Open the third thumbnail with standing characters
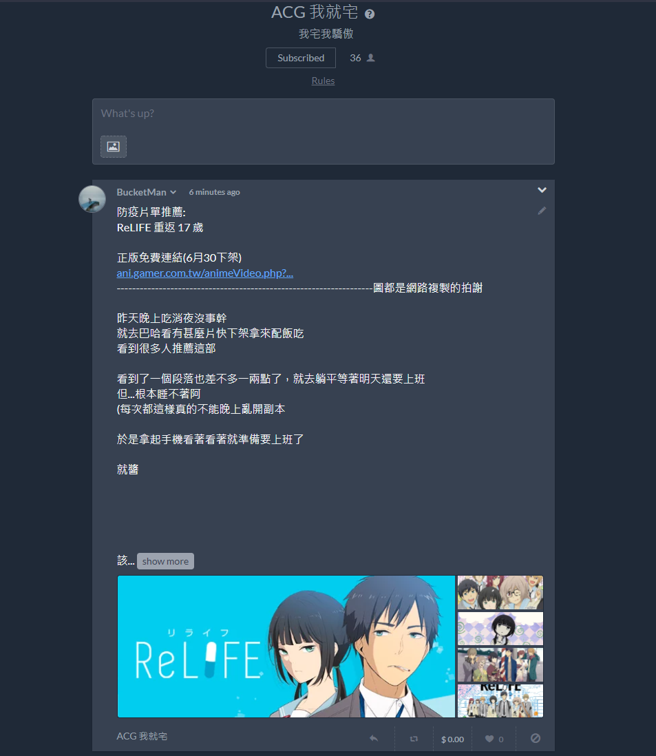This screenshot has width=656, height=756. [500, 664]
